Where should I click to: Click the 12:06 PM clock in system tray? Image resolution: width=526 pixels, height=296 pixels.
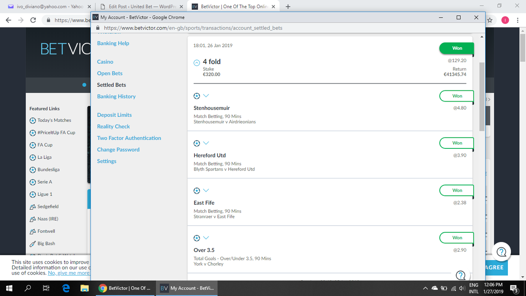coord(494,285)
